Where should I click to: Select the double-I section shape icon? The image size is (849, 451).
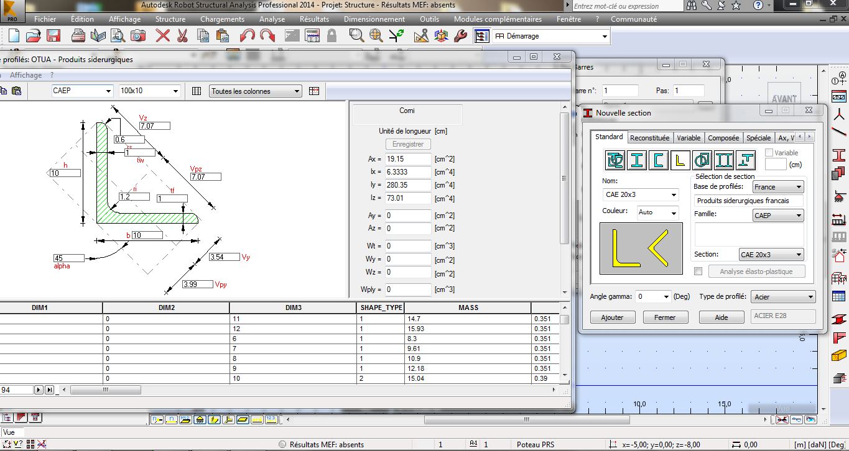click(724, 160)
